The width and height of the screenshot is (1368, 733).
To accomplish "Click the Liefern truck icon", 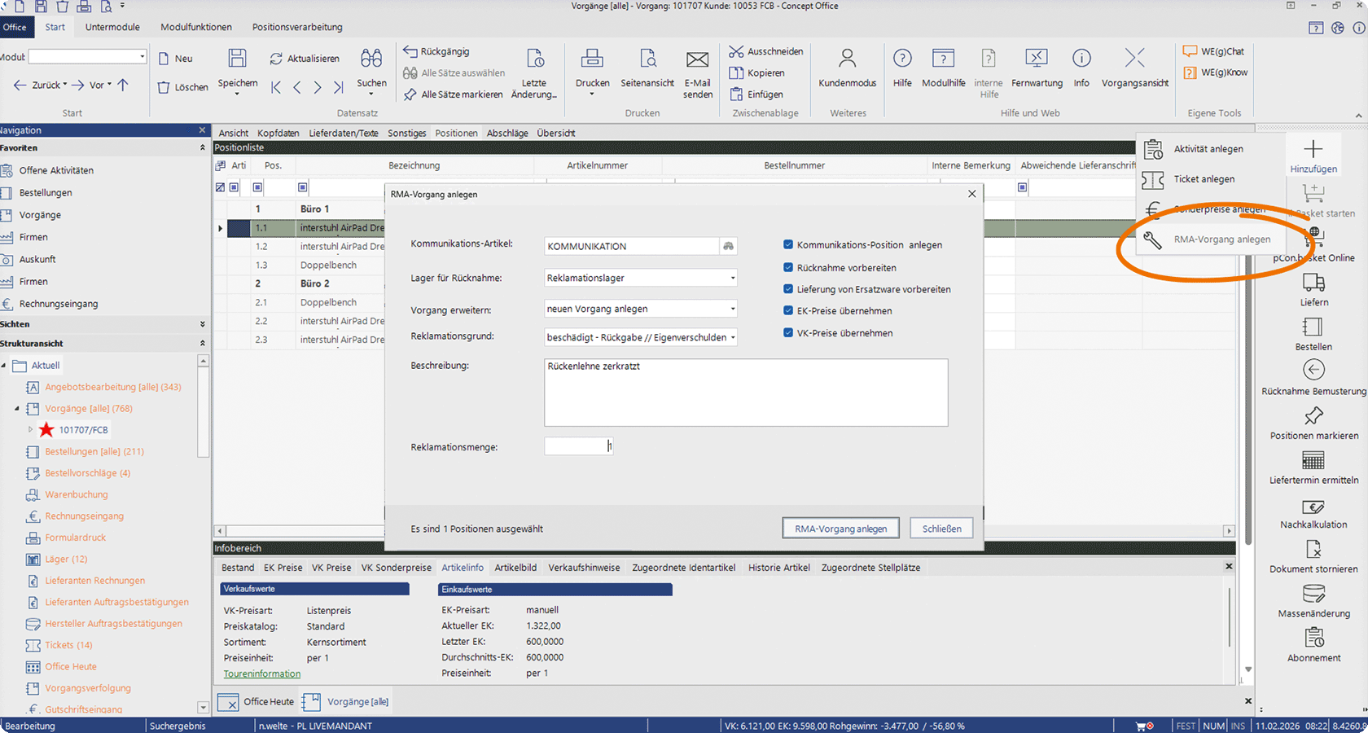I will click(x=1313, y=283).
